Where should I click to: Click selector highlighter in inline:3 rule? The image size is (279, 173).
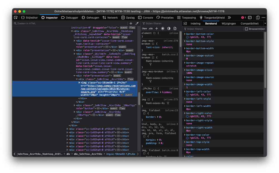click(144, 136)
